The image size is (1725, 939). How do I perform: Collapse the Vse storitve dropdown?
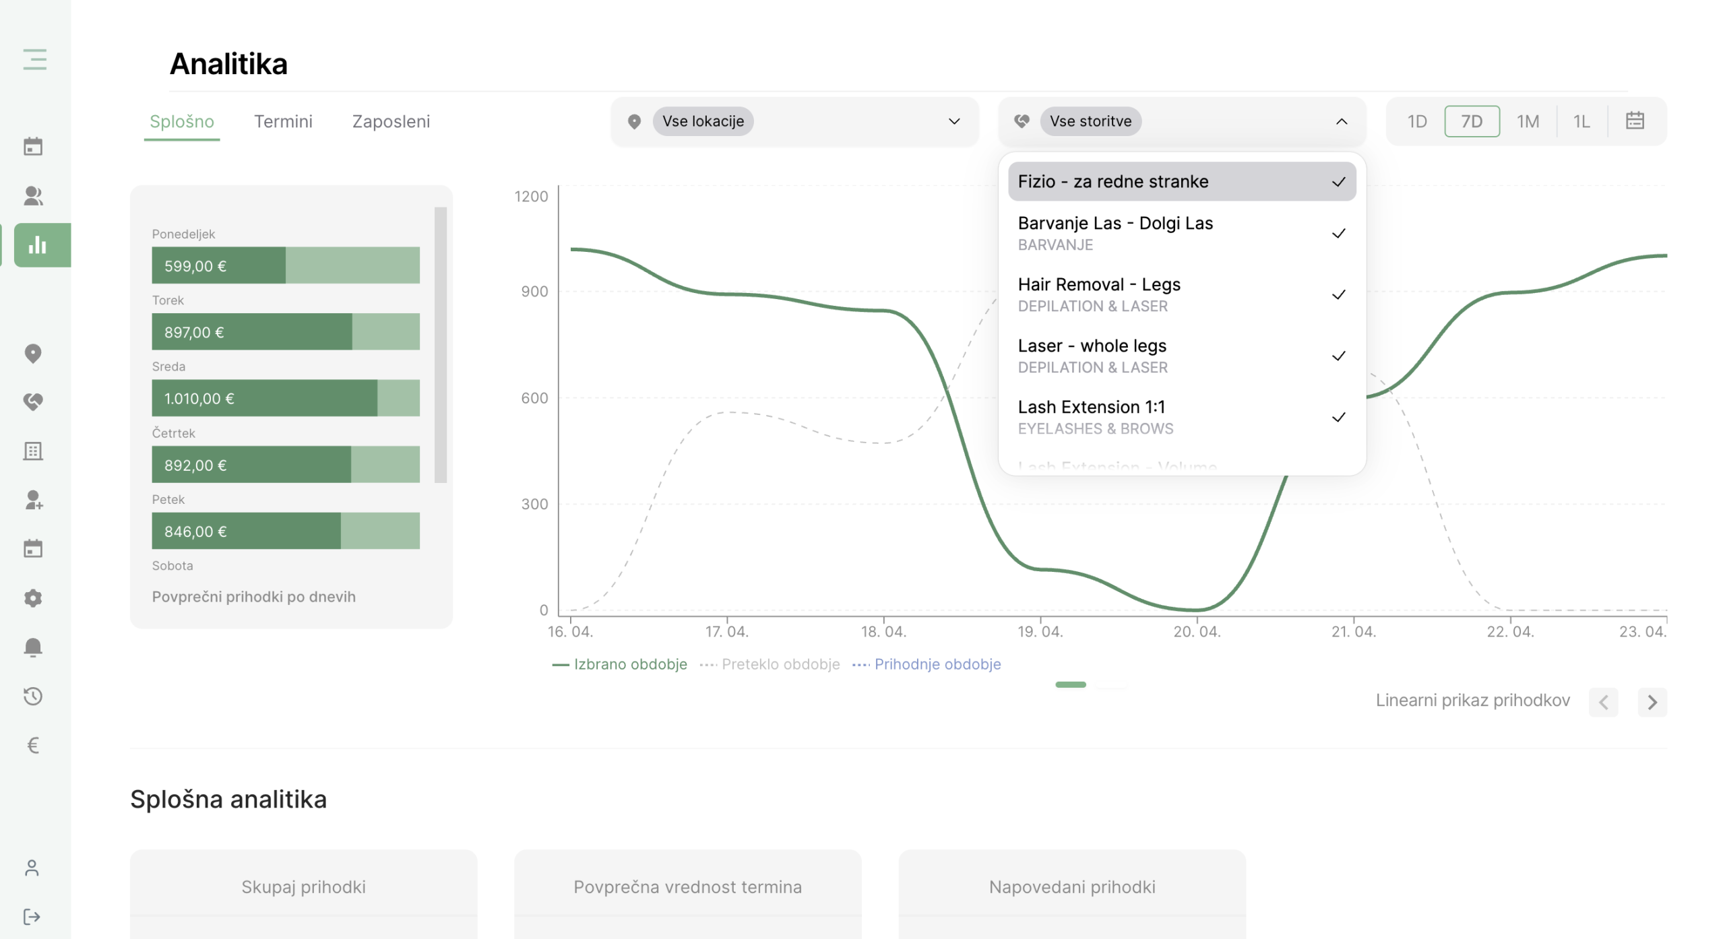click(1181, 121)
